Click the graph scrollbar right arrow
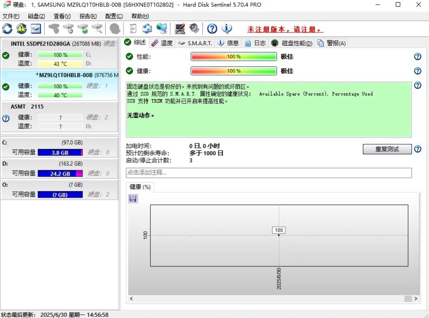The width and height of the screenshot is (429, 318). pyautogui.click(x=416, y=299)
